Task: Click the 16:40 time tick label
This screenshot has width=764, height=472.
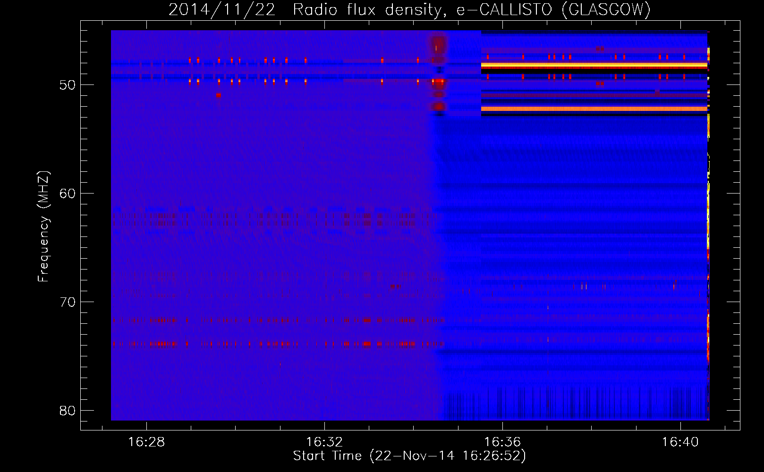Action: 680,442
